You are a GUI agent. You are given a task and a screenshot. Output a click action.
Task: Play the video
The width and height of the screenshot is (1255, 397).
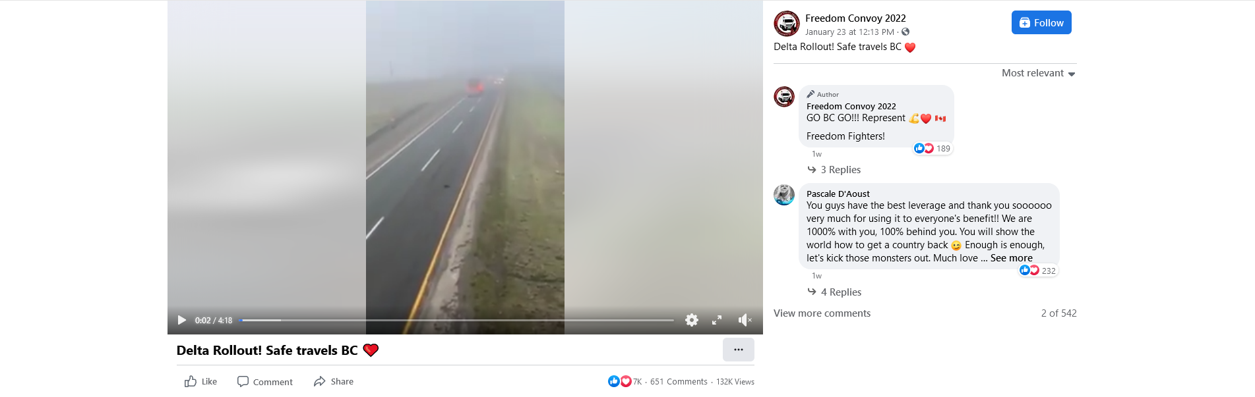click(182, 320)
